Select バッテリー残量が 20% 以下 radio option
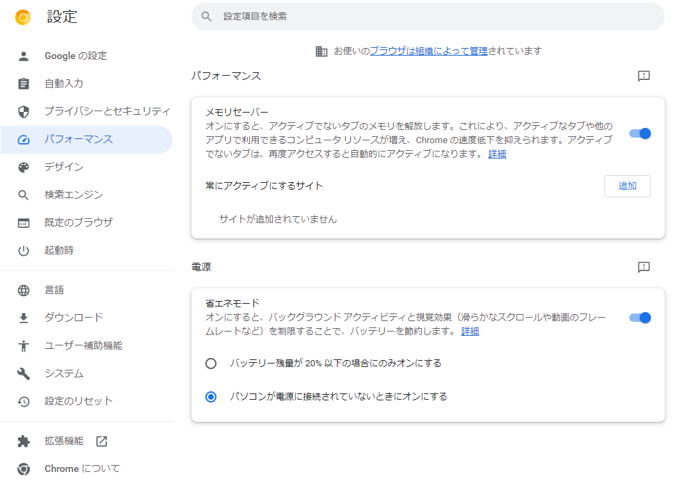Viewport: 685px width, 481px height. 211,364
